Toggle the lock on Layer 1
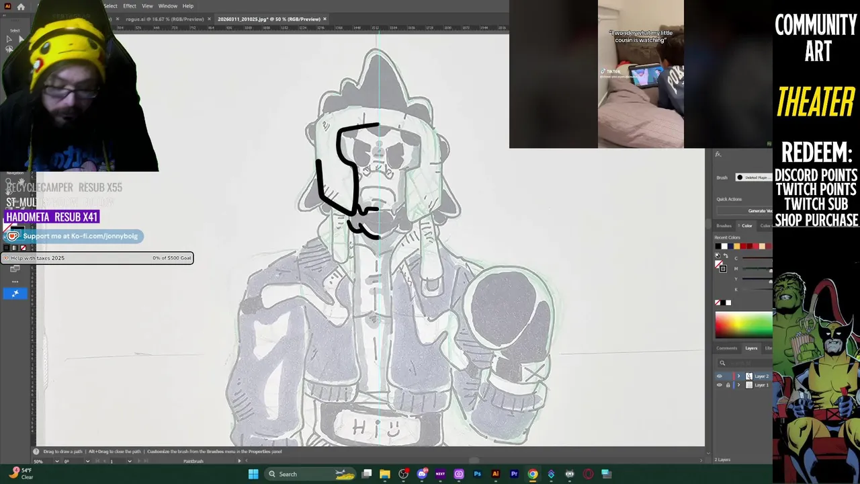The height and width of the screenshot is (484, 860). tap(728, 385)
